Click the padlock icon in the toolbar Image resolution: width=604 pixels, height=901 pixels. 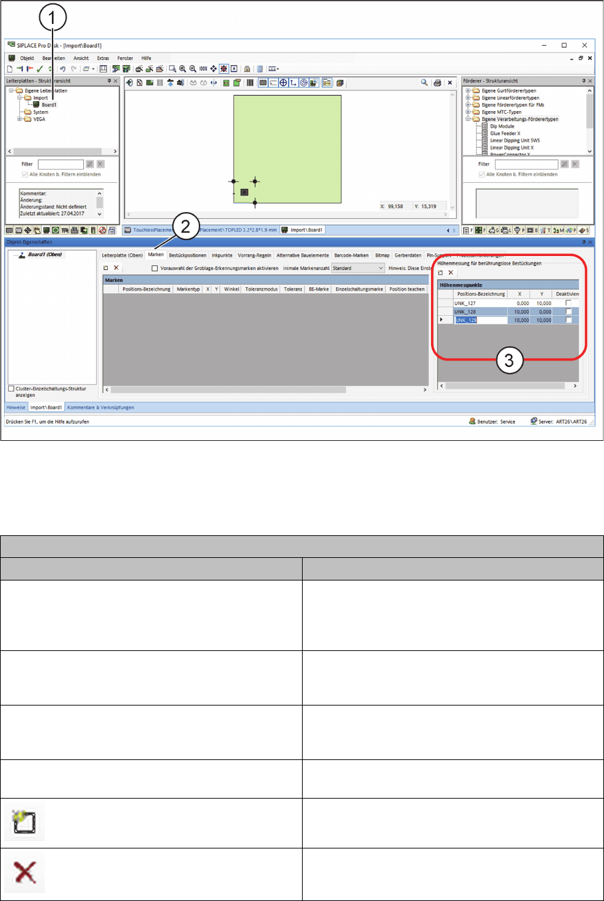click(x=247, y=68)
